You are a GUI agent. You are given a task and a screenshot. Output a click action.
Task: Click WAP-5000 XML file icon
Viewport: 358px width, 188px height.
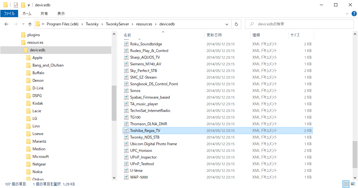[x=126, y=177]
